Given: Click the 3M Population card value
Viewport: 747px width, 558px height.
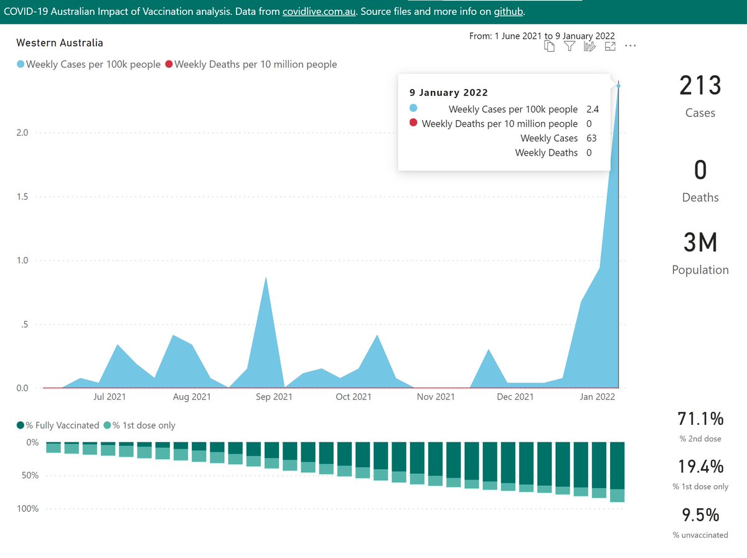Looking at the screenshot, I should (700, 243).
